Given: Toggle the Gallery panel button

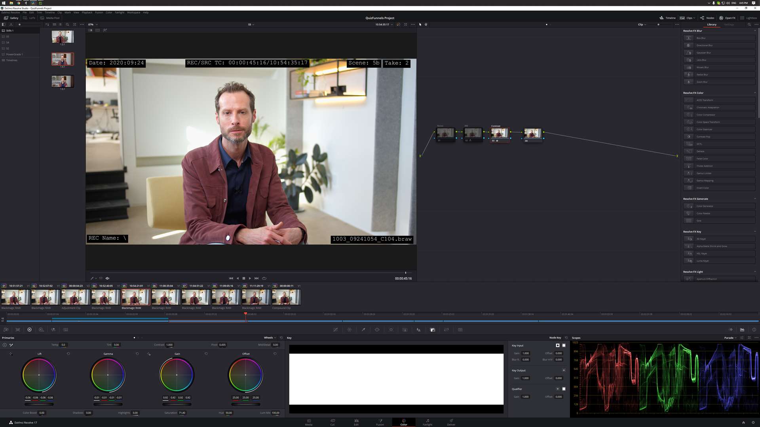Looking at the screenshot, I should click(x=11, y=18).
